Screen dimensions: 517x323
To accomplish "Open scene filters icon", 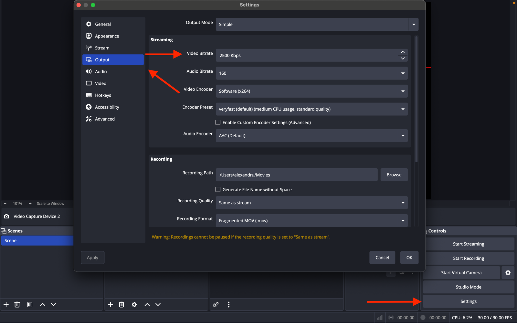I will [30, 304].
